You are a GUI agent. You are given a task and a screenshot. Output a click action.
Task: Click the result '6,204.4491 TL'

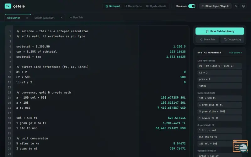(174, 123)
